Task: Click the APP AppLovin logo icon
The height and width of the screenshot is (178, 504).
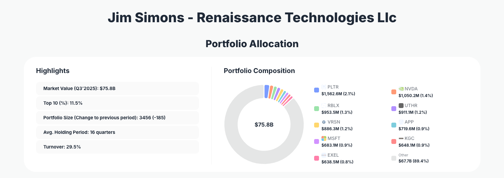Action: tap(401, 122)
